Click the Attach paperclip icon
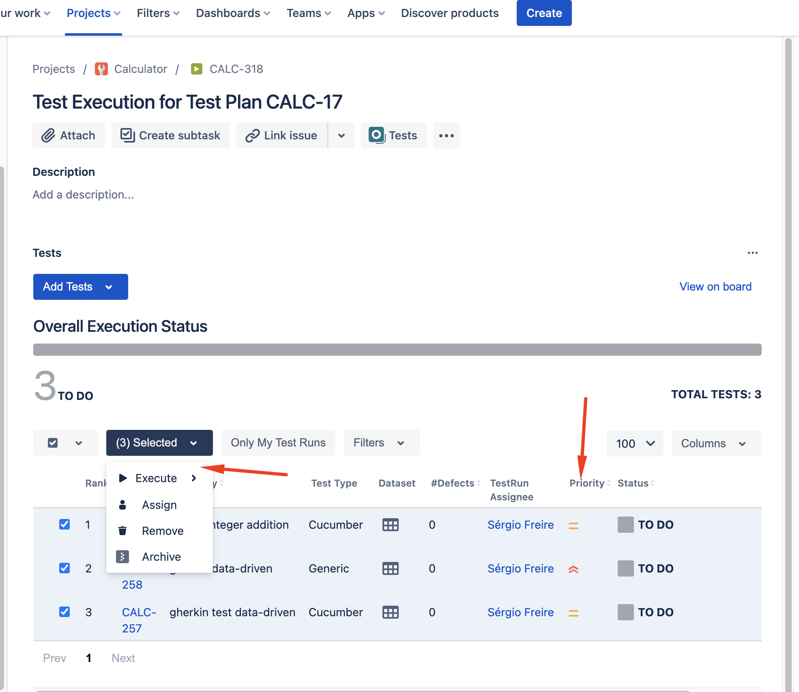This screenshot has width=799, height=692. (48, 135)
